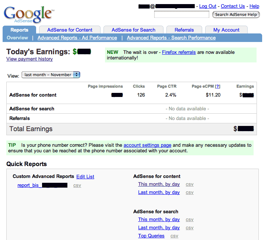Open Advanced Reports - Ad Performance

[x=77, y=38]
